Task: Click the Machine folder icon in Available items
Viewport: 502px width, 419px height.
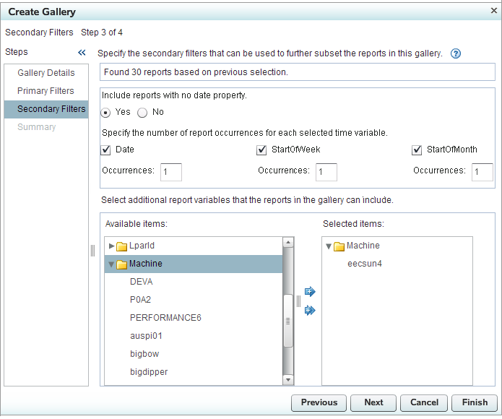Action: point(121,264)
